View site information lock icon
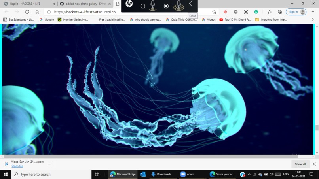This screenshot has height=179, width=319. point(49,12)
